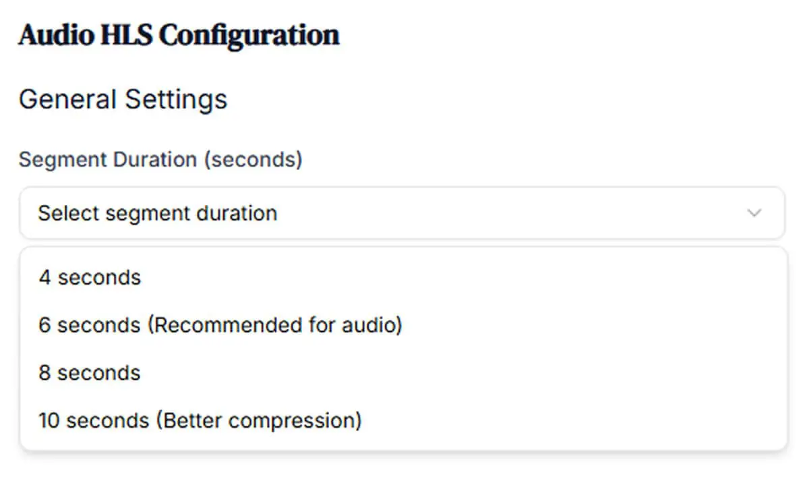The width and height of the screenshot is (809, 481).
Task: Select 6 seconds (Recommended for audio)
Action: tap(404, 325)
